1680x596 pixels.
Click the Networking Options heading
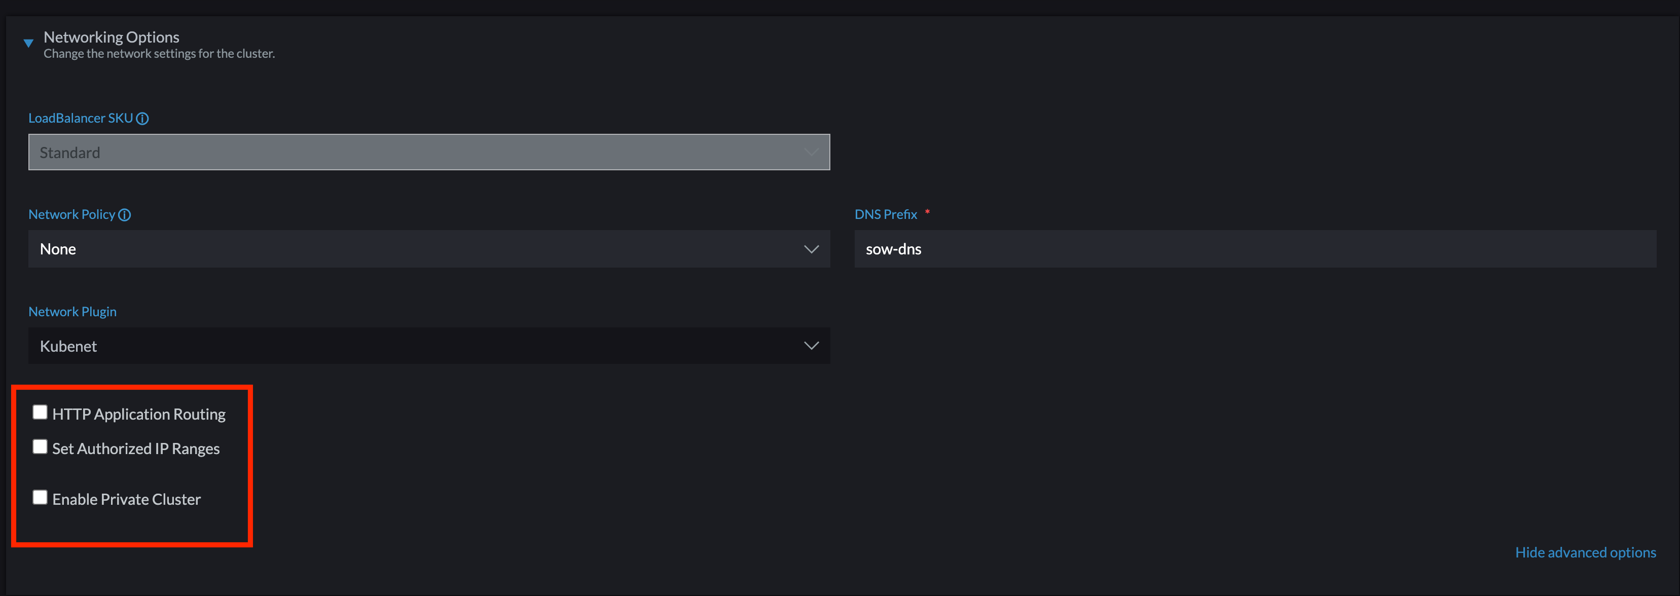pyautogui.click(x=111, y=37)
